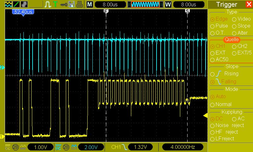The height and width of the screenshot is (152, 253).
Task: Click the gray persistence display icon
Action: (x=24, y=4)
